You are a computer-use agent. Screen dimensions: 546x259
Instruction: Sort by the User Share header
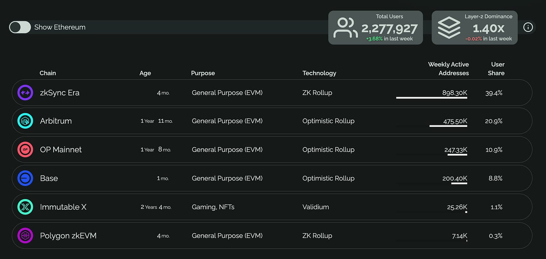tap(496, 69)
